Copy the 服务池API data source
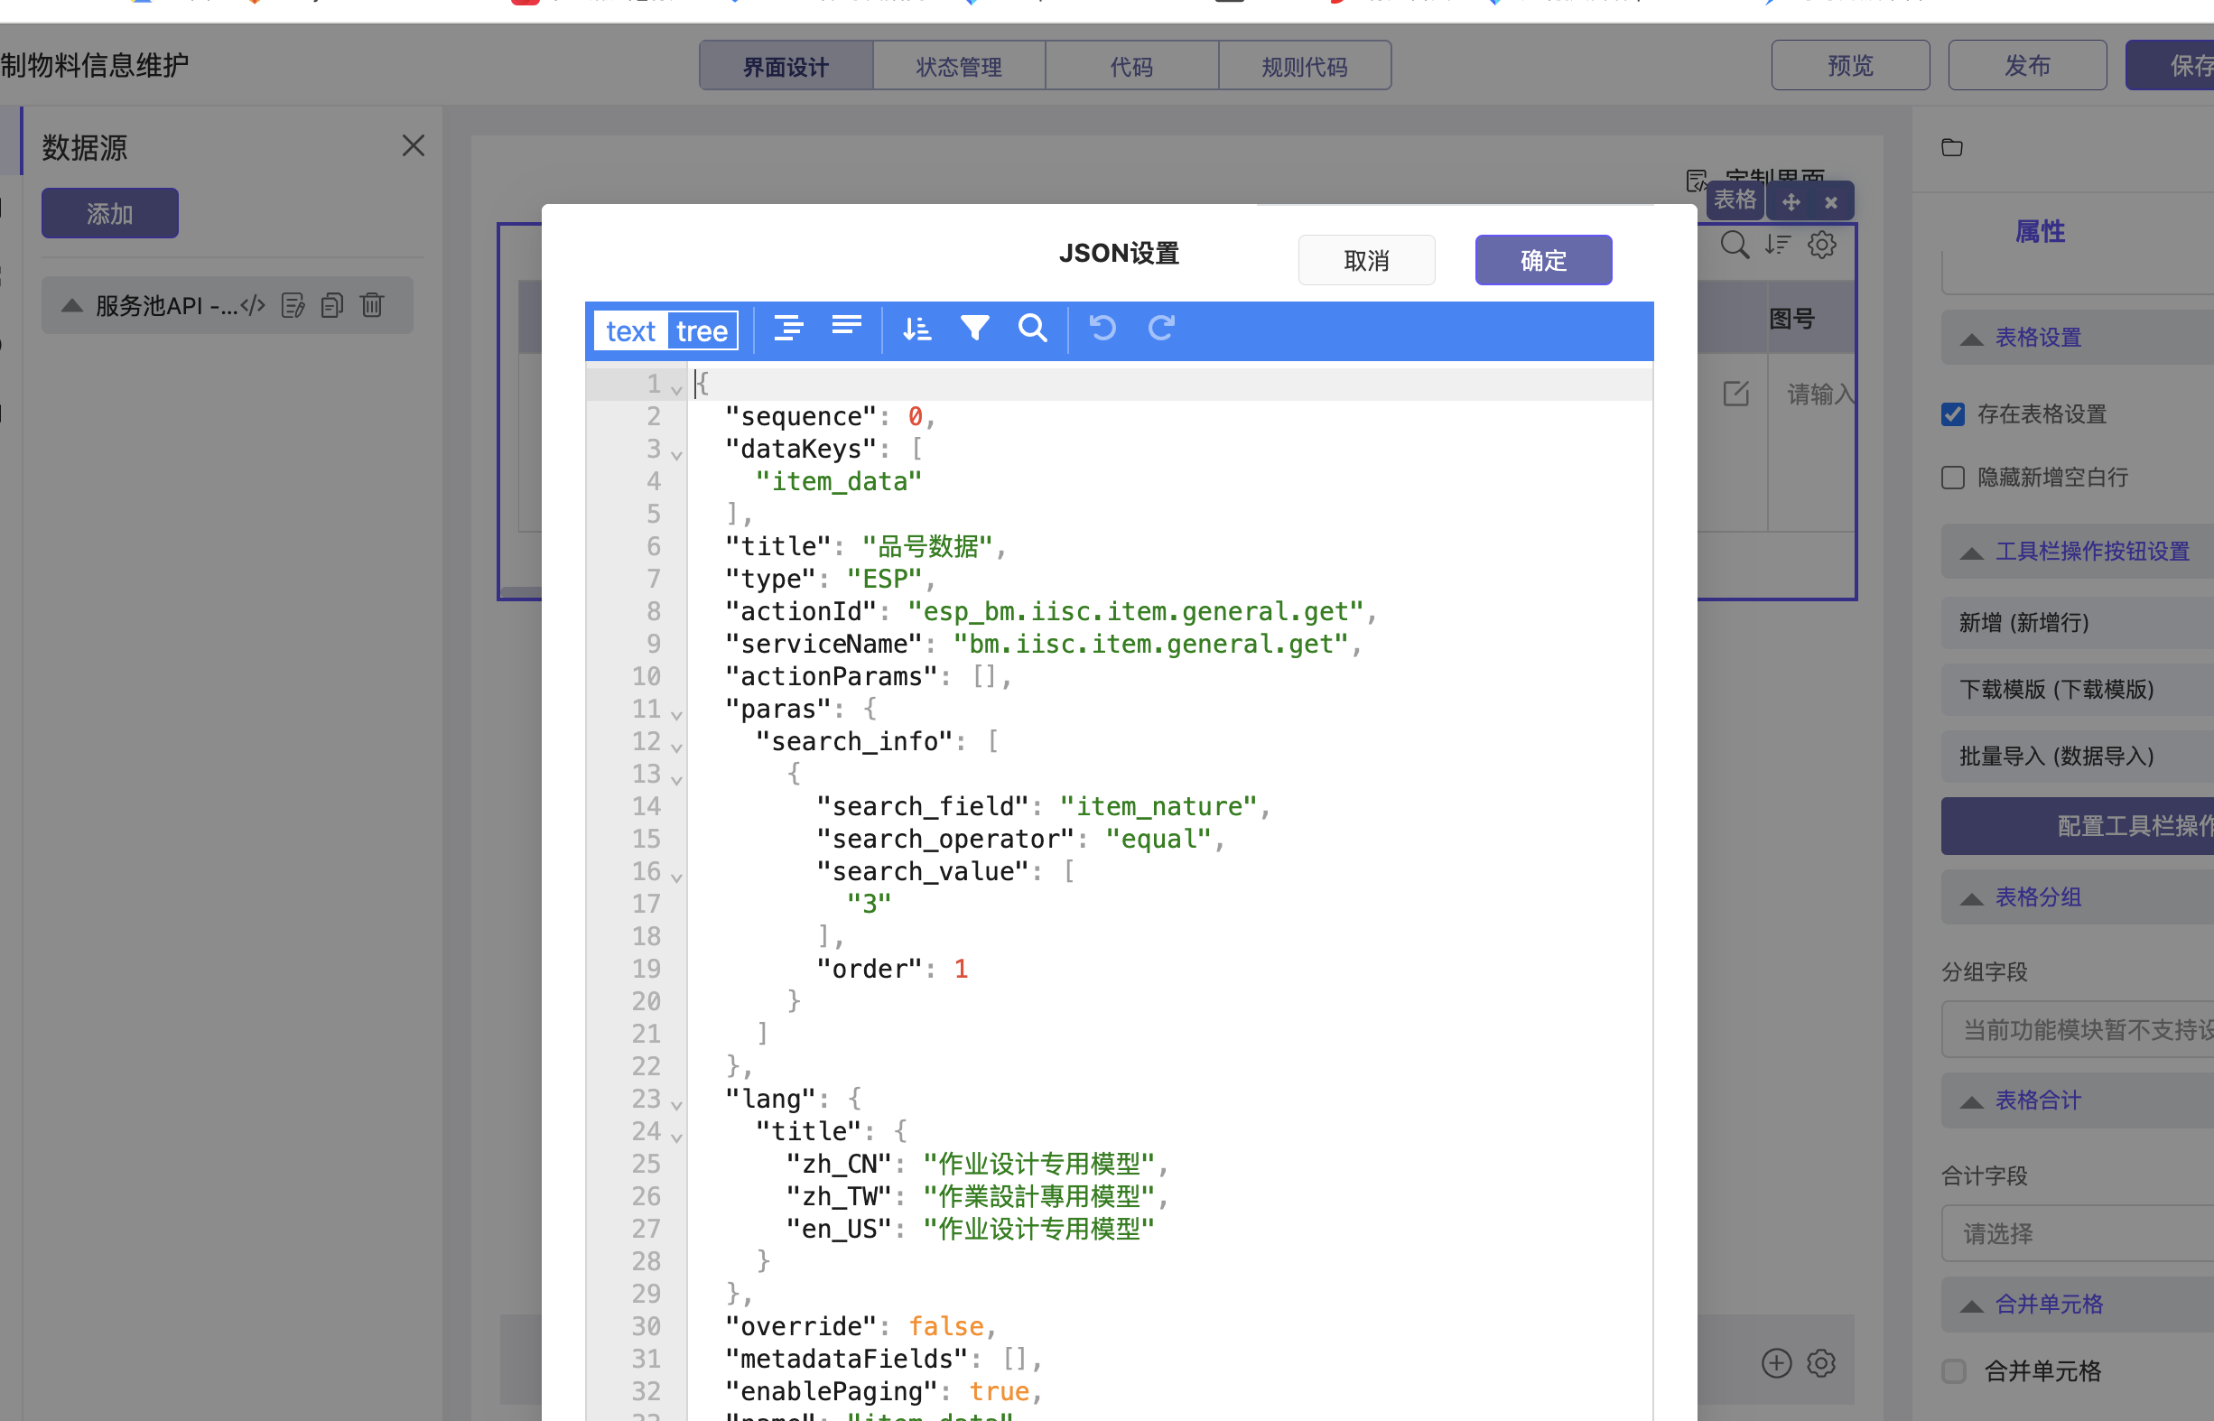 (332, 305)
